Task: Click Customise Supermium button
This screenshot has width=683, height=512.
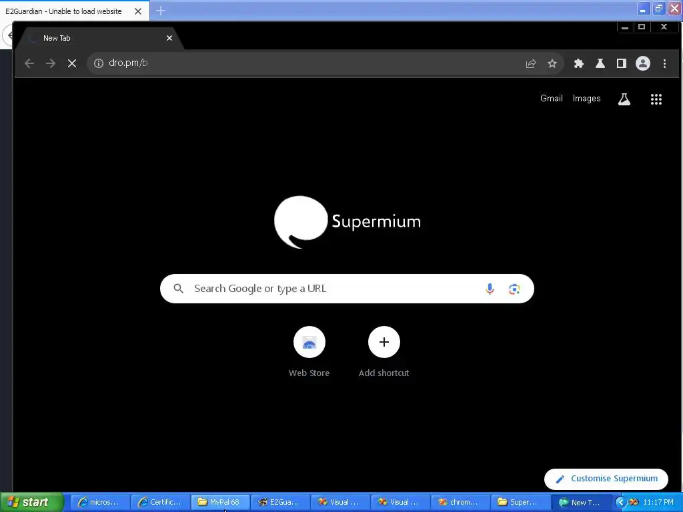Action: coord(606,479)
